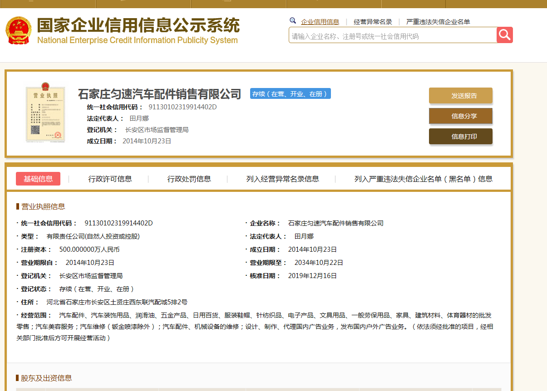The height and width of the screenshot is (391, 547).
Task: Click the 营业期限至 value 2034年10月22日
Action: click(319, 263)
